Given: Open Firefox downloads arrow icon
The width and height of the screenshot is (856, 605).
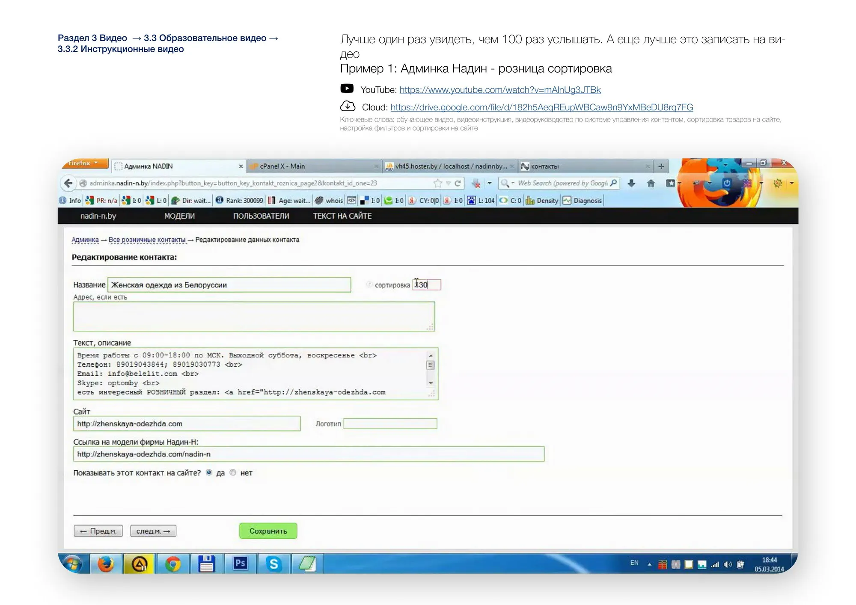Looking at the screenshot, I should [631, 184].
